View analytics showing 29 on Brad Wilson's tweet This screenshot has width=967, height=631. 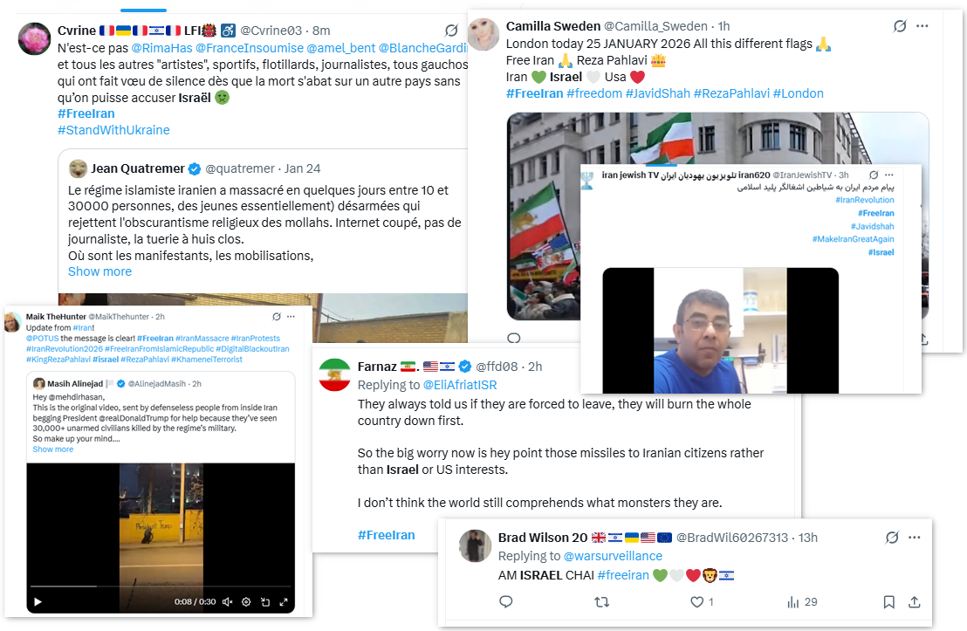(802, 602)
